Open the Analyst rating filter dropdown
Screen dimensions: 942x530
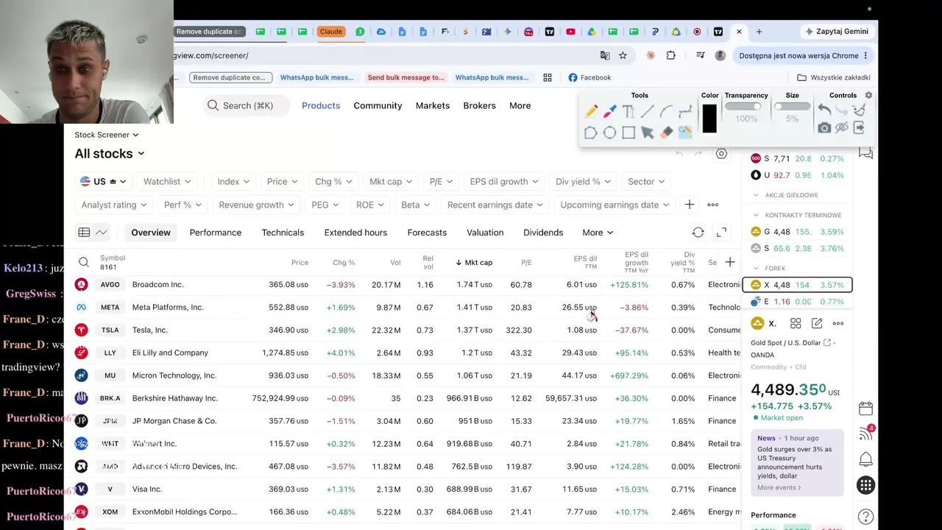[x=114, y=205]
